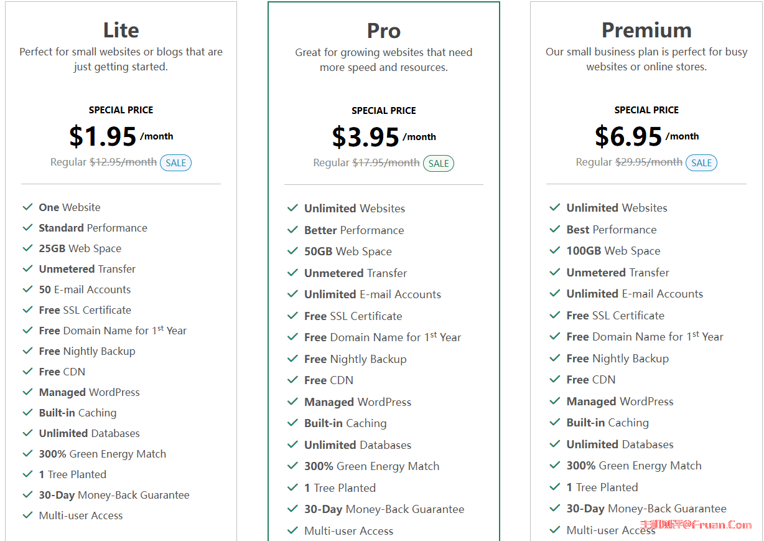This screenshot has height=541, width=764.
Task: Select the Premium plan heading
Action: tap(646, 30)
